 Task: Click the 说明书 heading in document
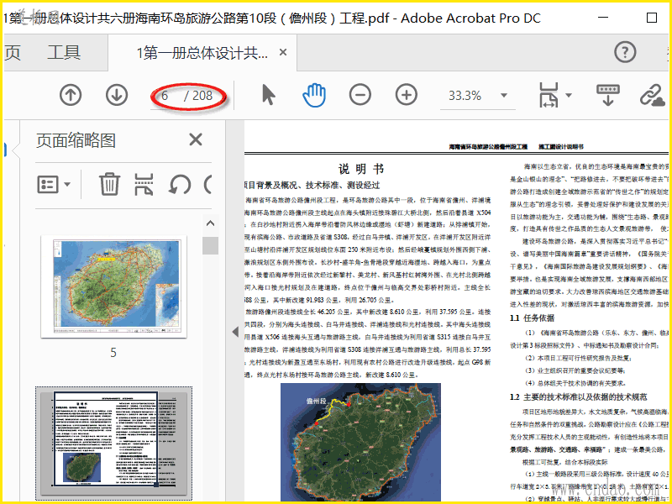tap(361, 169)
